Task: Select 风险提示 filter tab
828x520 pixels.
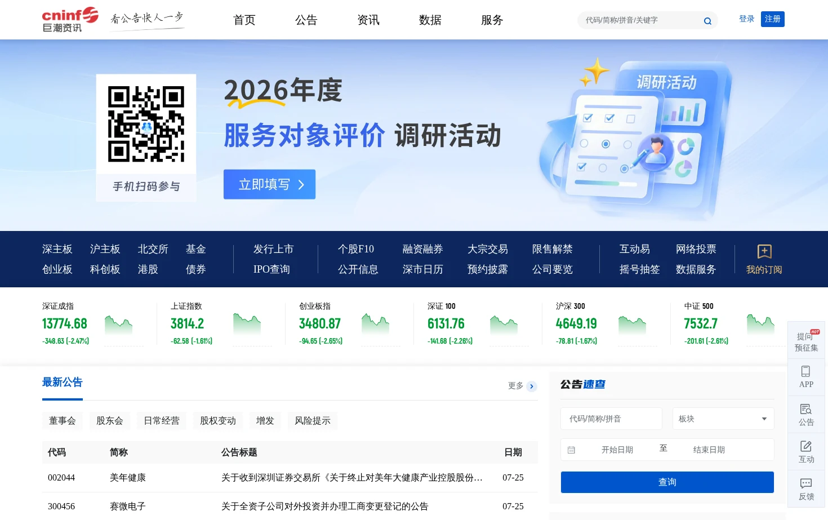Action: (x=313, y=421)
